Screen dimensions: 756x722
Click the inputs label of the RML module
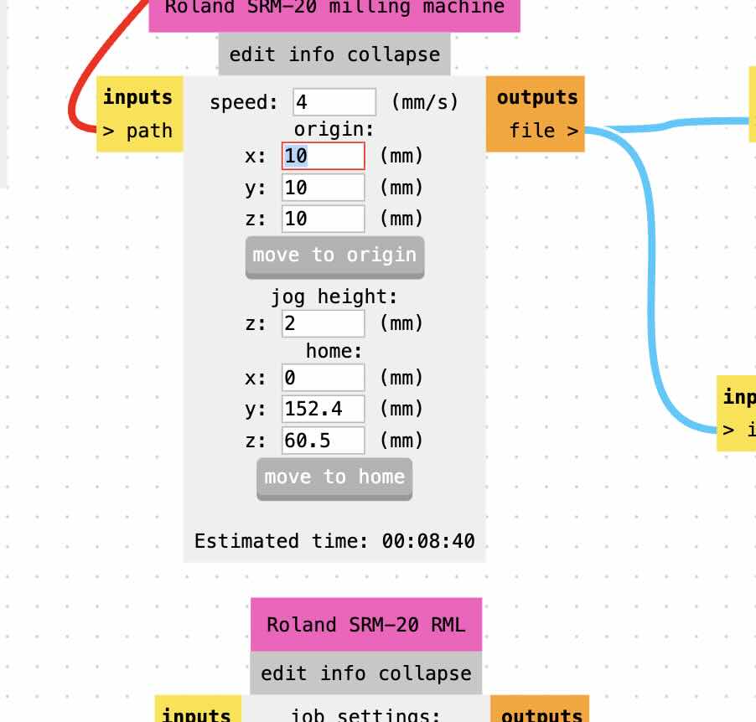197,716
